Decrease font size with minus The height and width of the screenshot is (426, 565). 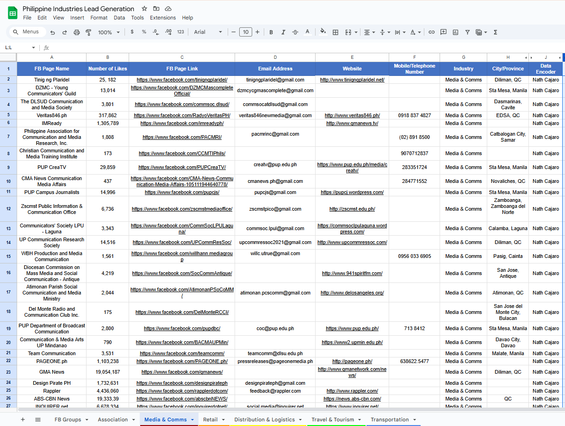(234, 32)
